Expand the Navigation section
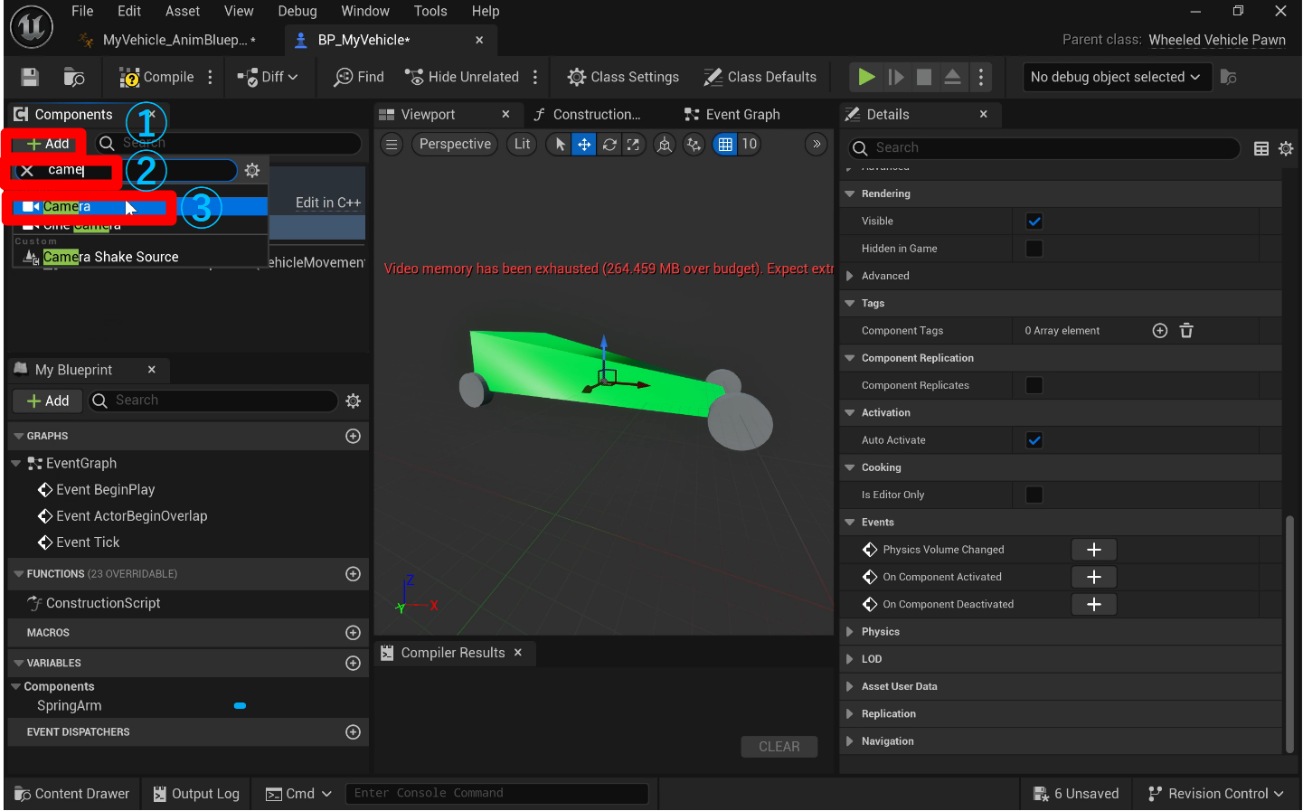1303x811 pixels. (850, 741)
